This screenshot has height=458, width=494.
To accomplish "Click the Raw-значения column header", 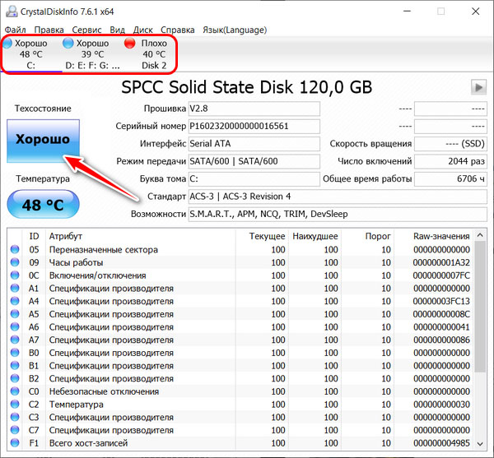I will click(x=434, y=236).
